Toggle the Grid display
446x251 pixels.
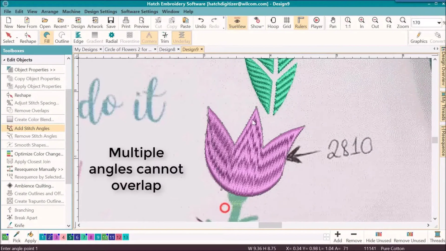click(x=287, y=23)
